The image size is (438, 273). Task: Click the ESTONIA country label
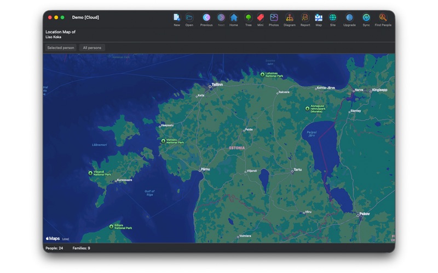click(237, 148)
